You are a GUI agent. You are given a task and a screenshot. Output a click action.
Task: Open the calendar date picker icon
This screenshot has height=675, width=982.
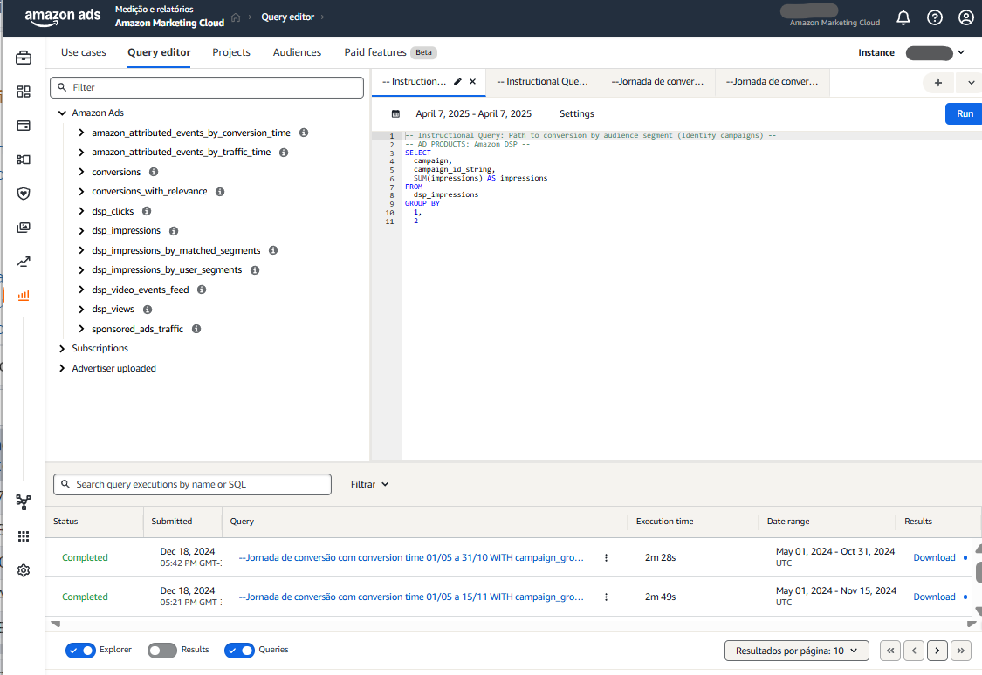pyautogui.click(x=395, y=114)
